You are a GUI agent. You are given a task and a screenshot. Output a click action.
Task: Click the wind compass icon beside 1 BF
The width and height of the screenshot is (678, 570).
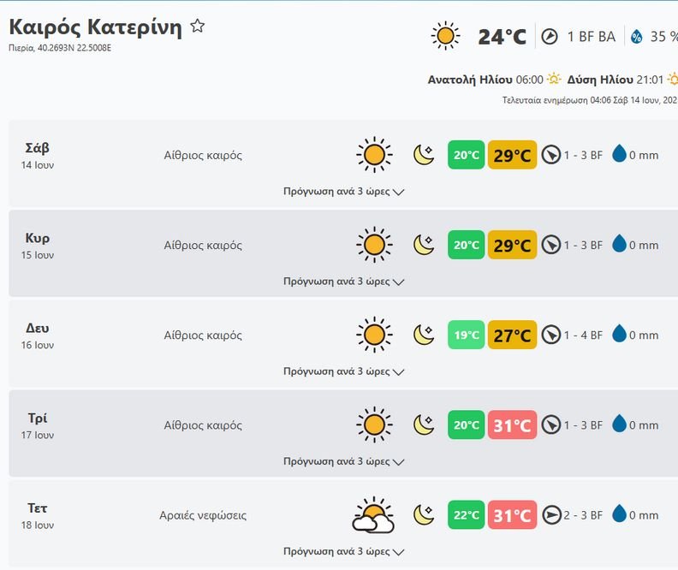550,37
